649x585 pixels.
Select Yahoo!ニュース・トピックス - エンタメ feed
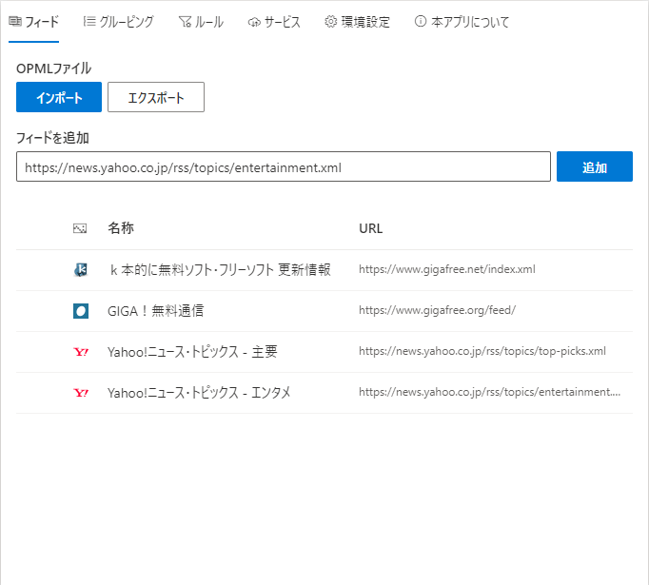199,393
